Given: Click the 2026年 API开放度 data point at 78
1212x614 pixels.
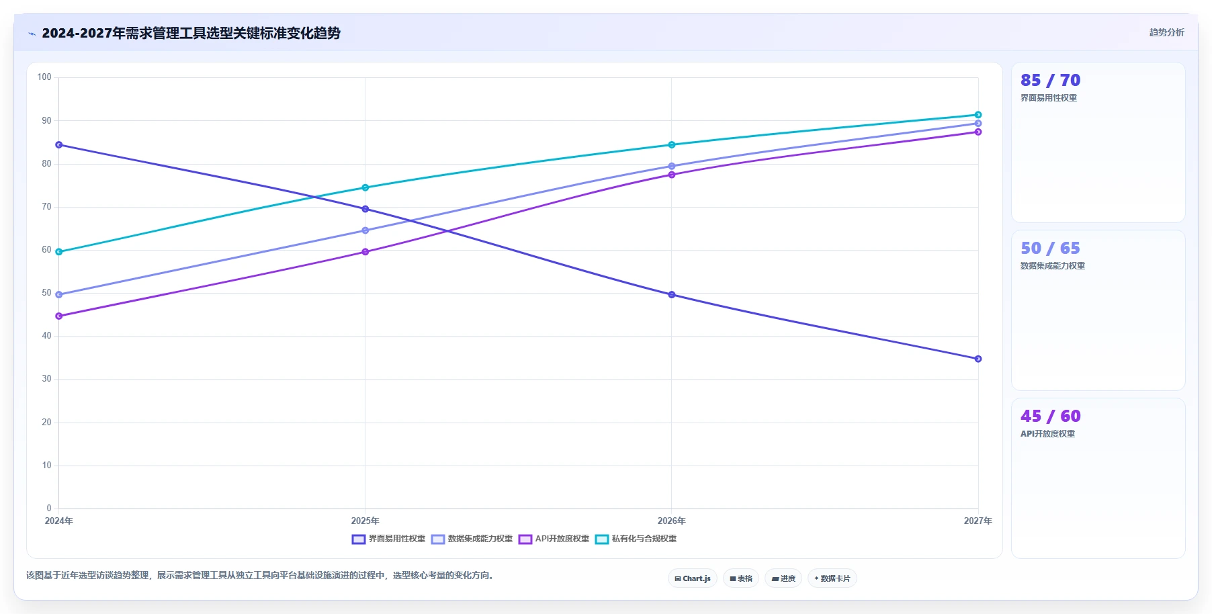Looking at the screenshot, I should 672,175.
